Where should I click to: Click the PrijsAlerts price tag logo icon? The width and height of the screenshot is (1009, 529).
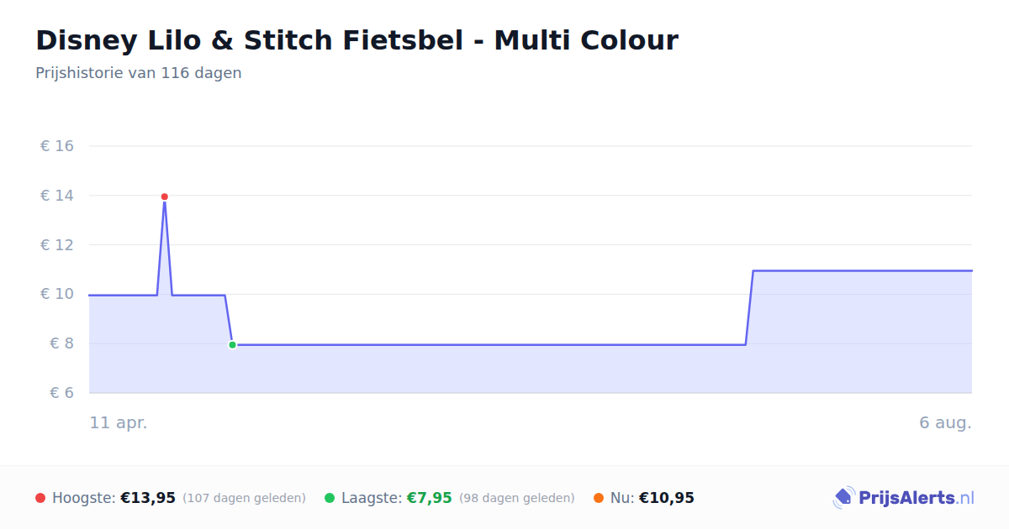pos(843,498)
